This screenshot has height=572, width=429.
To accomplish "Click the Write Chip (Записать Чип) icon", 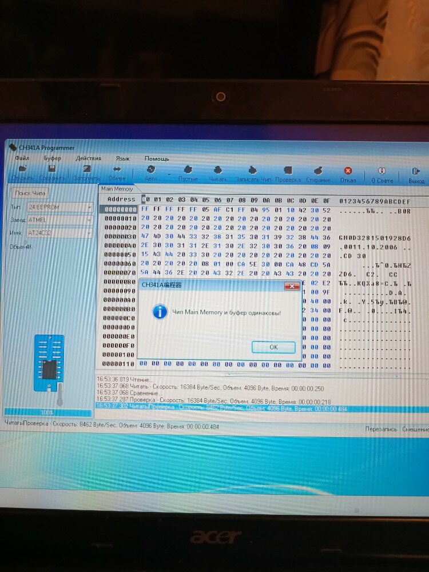I will 252,170.
